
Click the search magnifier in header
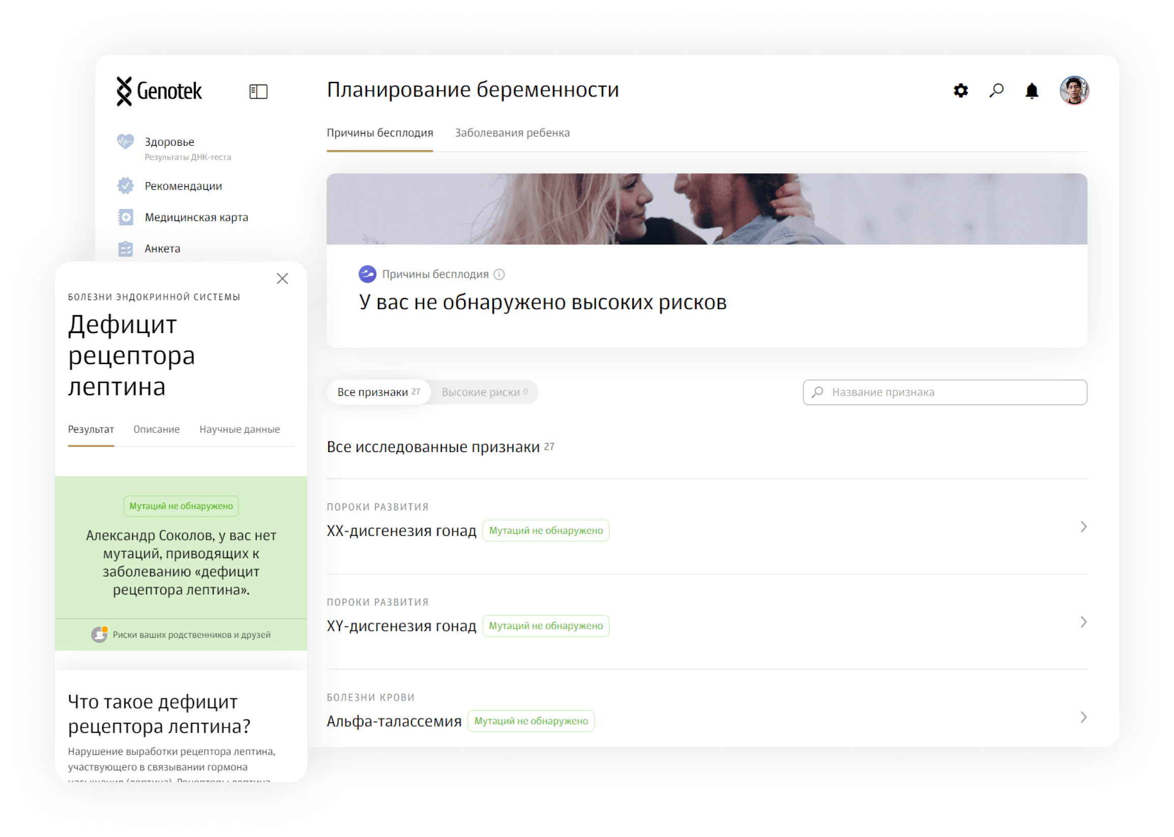996,91
